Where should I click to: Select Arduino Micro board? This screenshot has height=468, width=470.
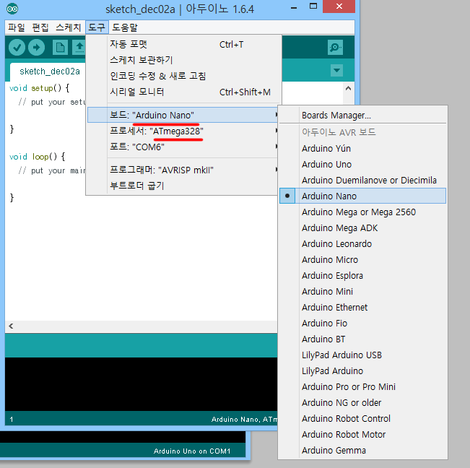(362, 259)
